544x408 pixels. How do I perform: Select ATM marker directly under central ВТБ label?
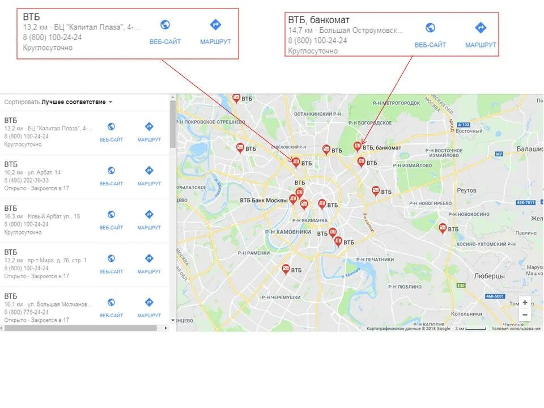[299, 192]
